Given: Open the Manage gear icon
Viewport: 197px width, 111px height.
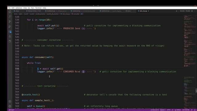Looking at the screenshot, I should tap(10, 106).
